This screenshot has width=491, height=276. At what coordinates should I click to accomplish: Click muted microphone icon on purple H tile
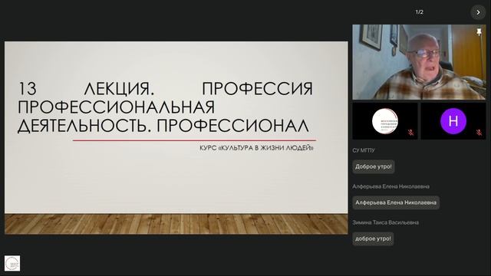click(x=479, y=133)
